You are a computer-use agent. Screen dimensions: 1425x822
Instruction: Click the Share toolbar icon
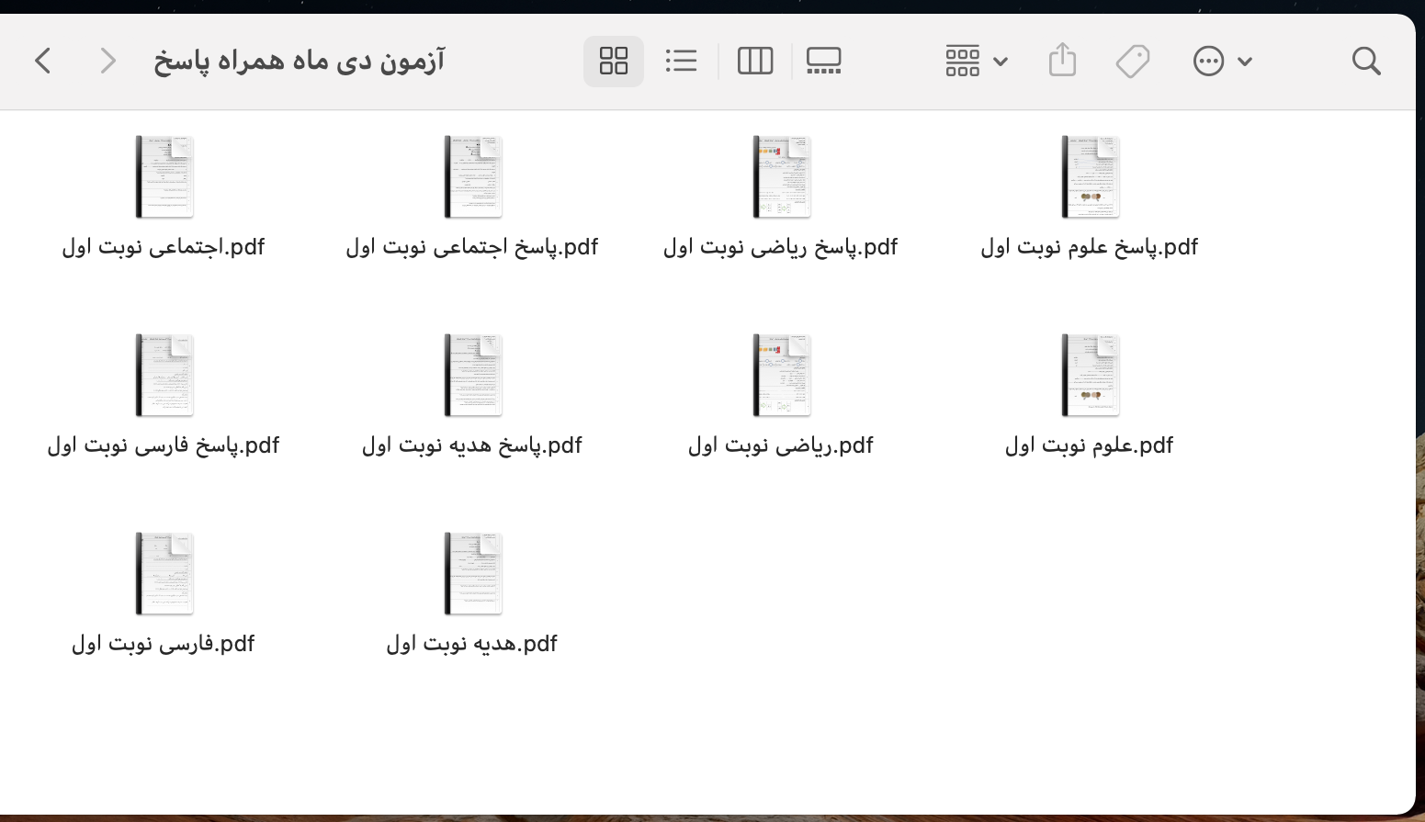pos(1062,61)
